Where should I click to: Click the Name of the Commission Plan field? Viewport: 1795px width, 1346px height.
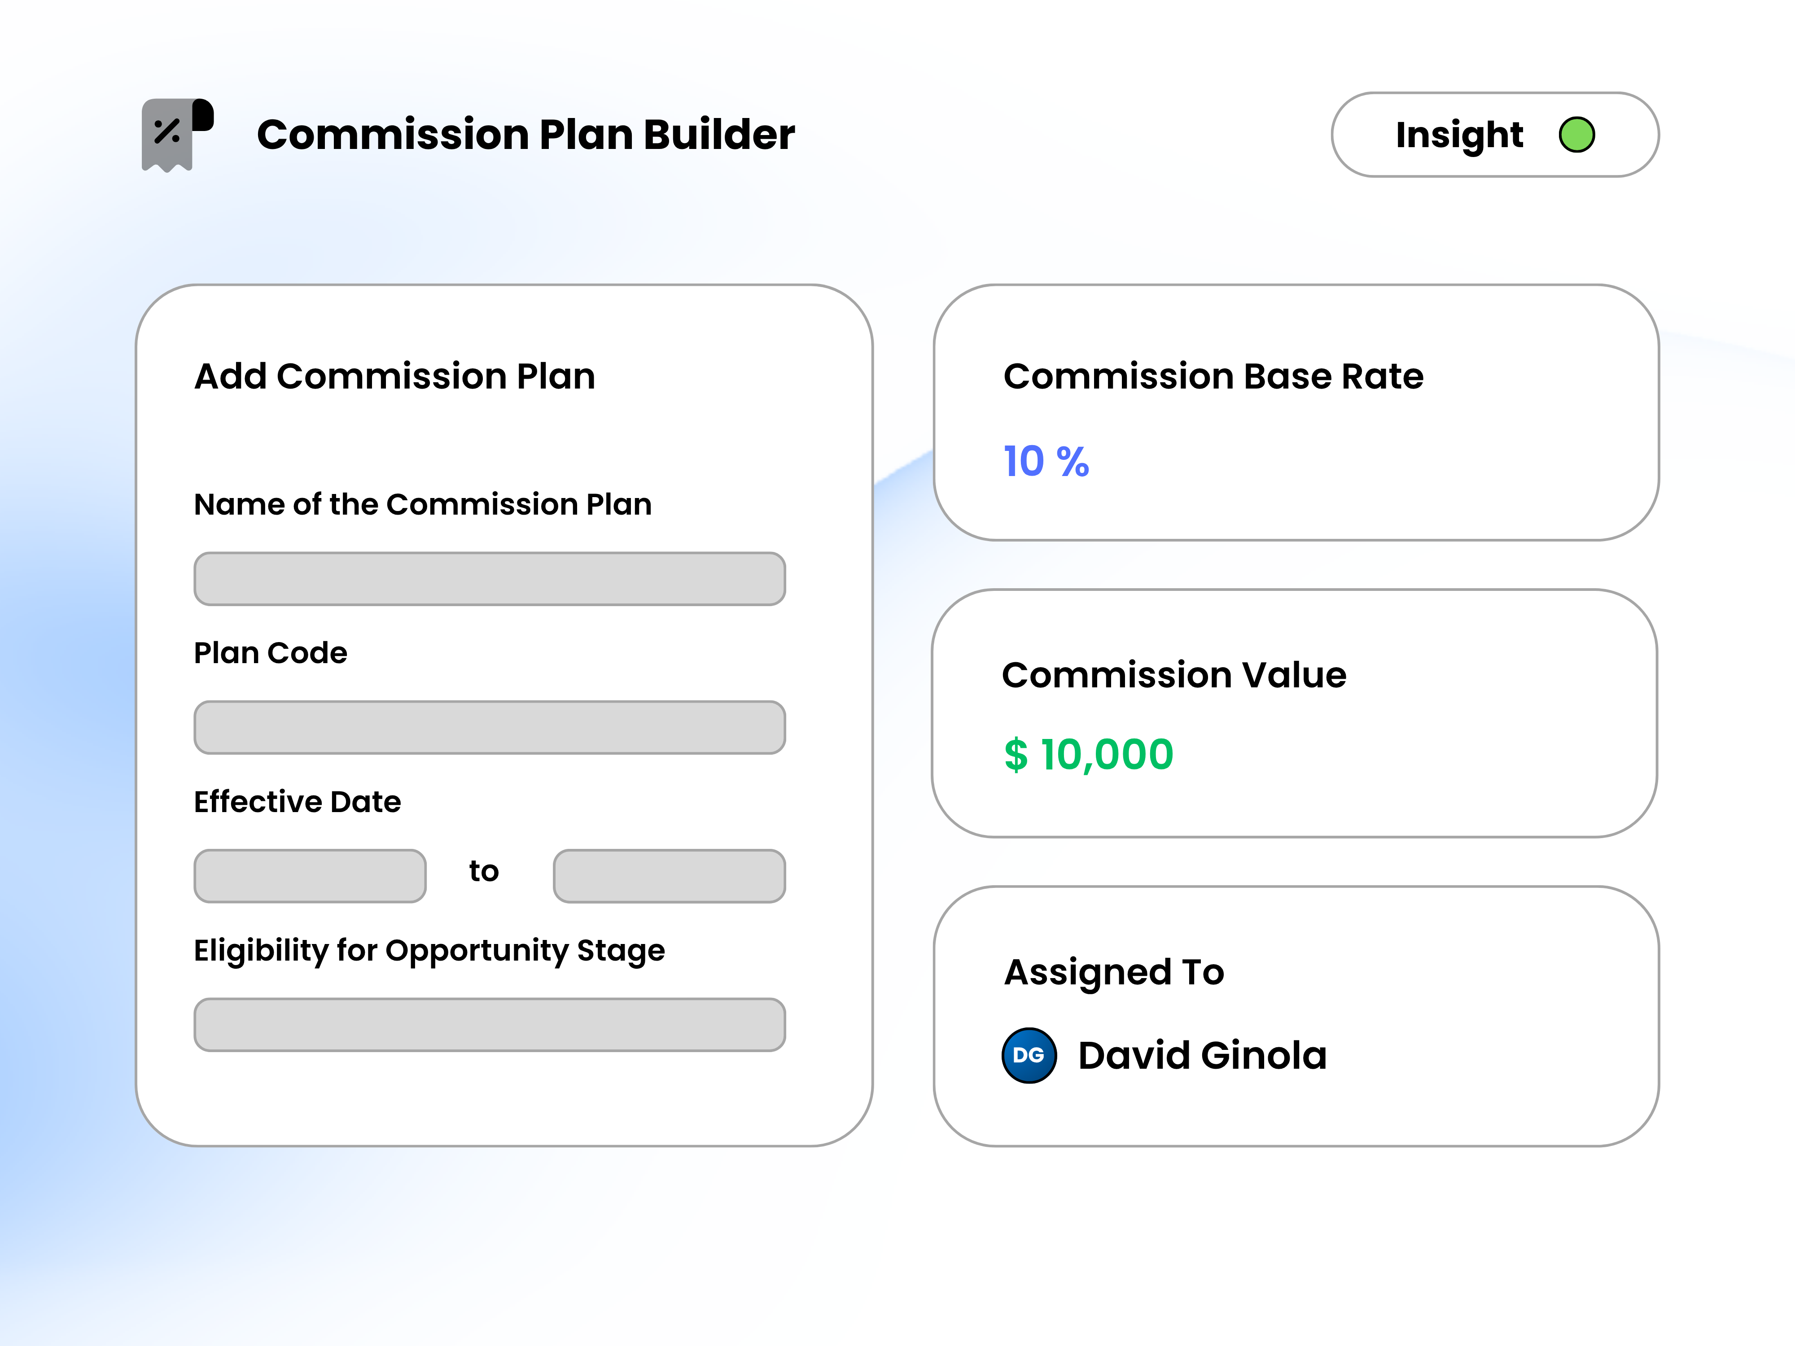[489, 579]
